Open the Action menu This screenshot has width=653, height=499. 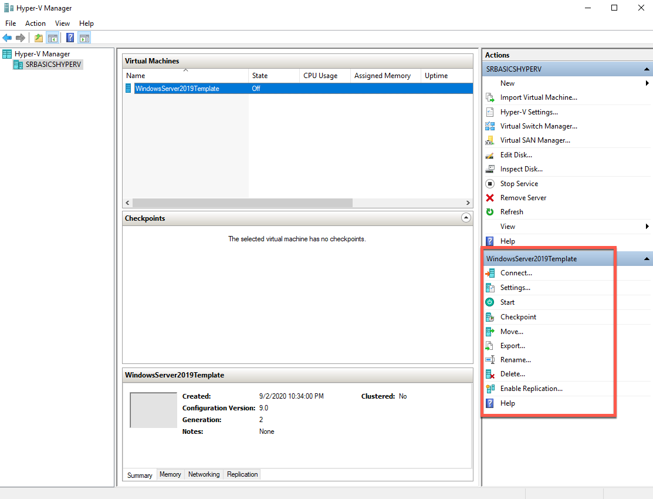[35, 23]
